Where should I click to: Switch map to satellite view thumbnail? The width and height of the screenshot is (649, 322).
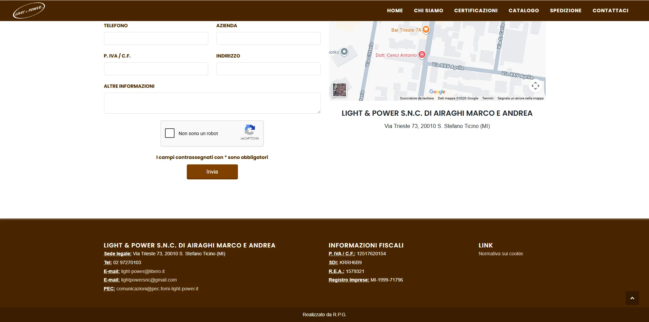click(339, 90)
